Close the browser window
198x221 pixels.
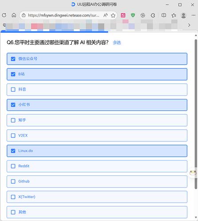click(192, 5)
